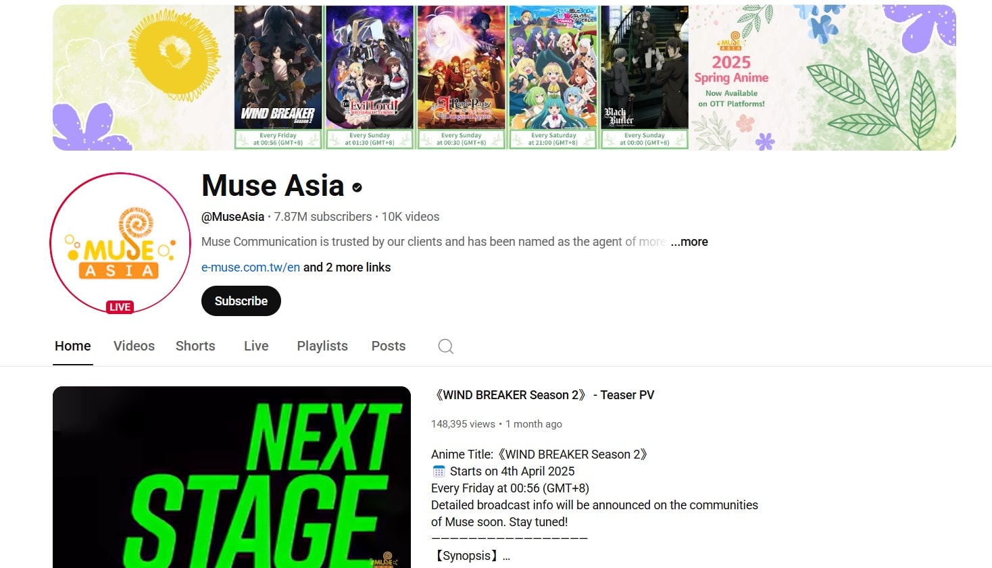Viewport: 992px width, 568px height.
Task: Open the Shorts tab
Action: pos(195,346)
